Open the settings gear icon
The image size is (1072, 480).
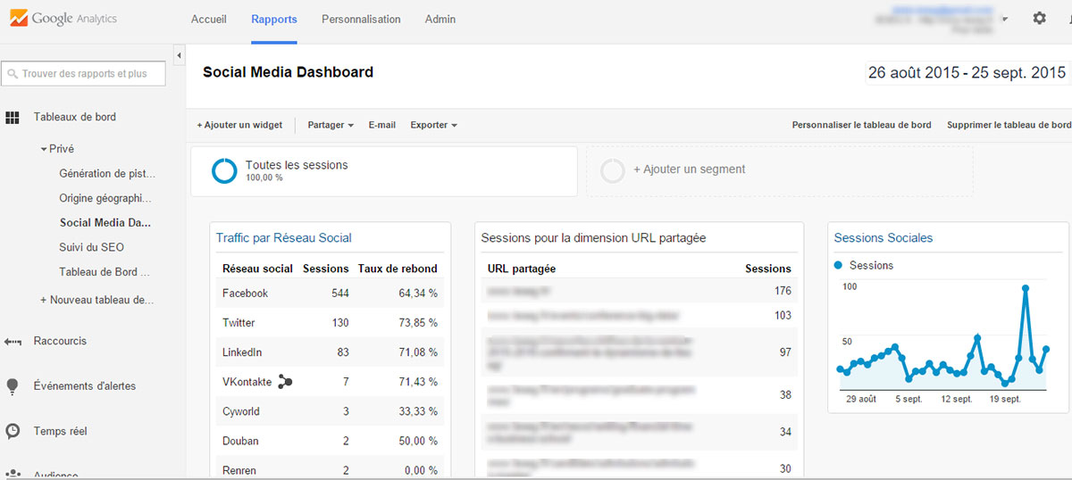1039,18
